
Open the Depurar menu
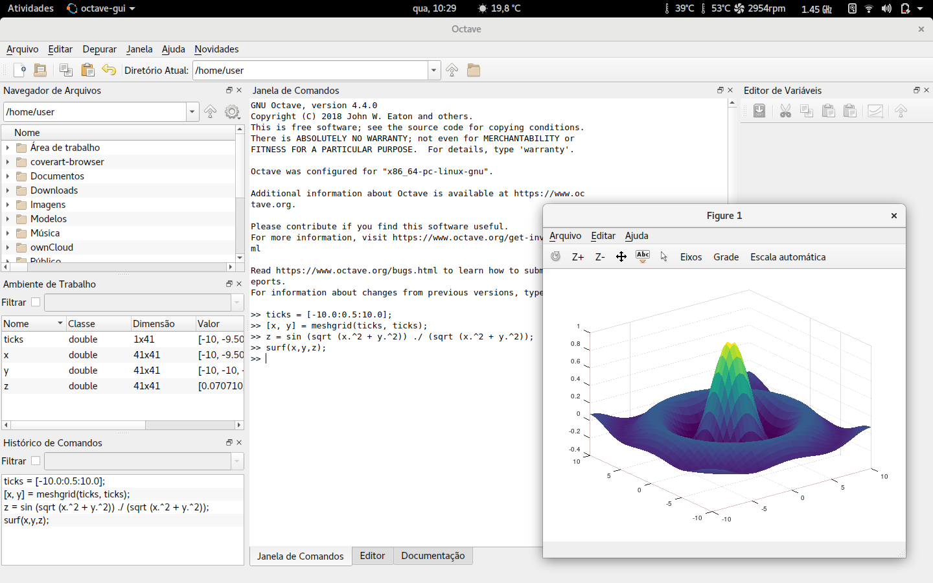tap(99, 49)
